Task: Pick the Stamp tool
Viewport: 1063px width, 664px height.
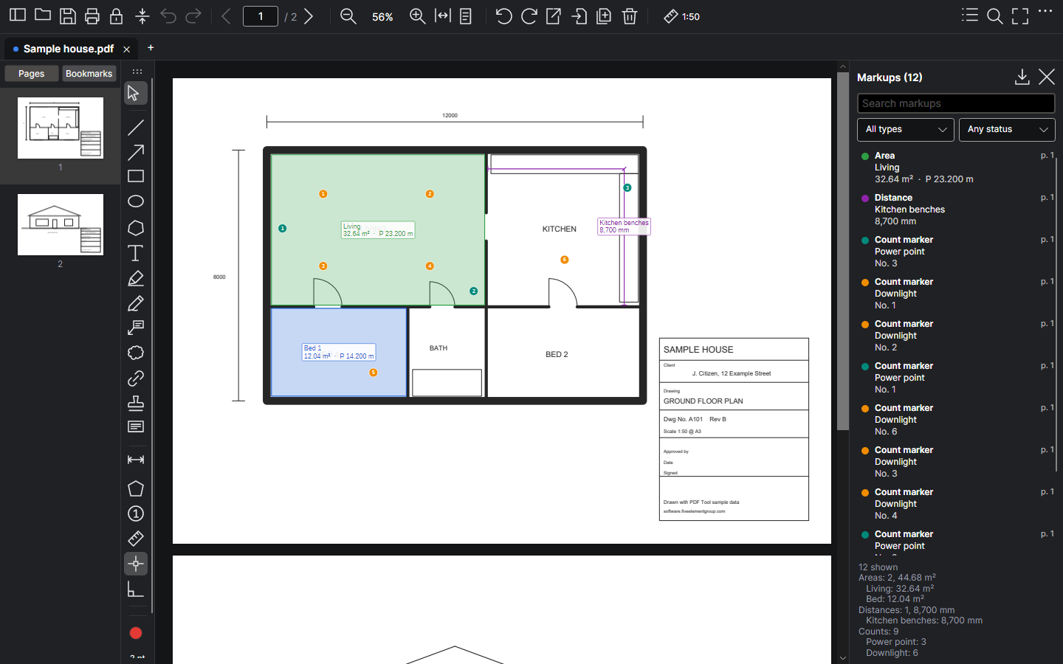Action: 136,403
